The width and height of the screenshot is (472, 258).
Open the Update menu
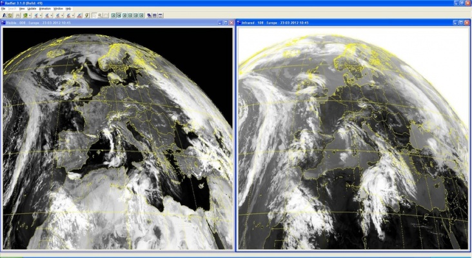point(32,8)
